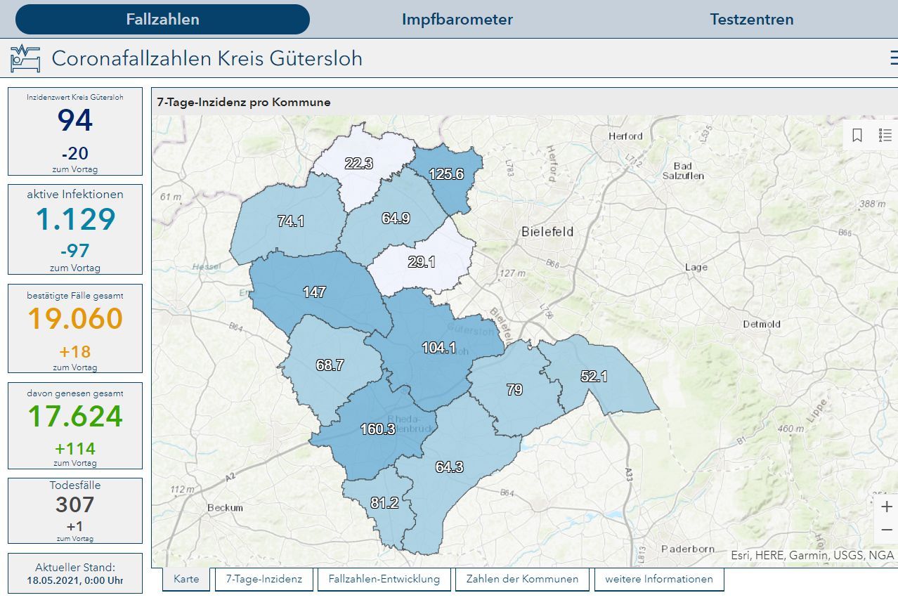Zoom in using the plus control
The image size is (898, 600).
tap(887, 505)
